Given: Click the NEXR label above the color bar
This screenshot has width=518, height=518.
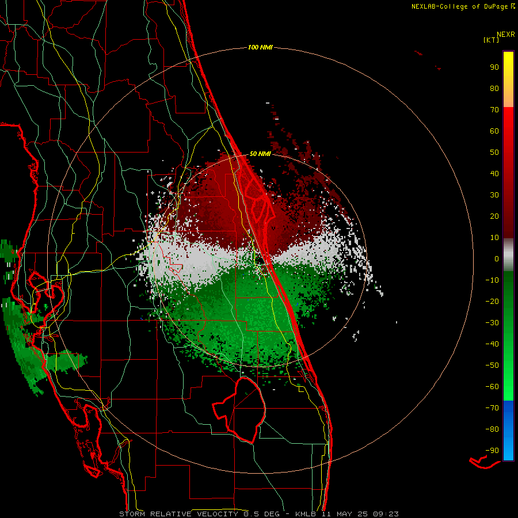Looking at the screenshot, I should (x=505, y=35).
